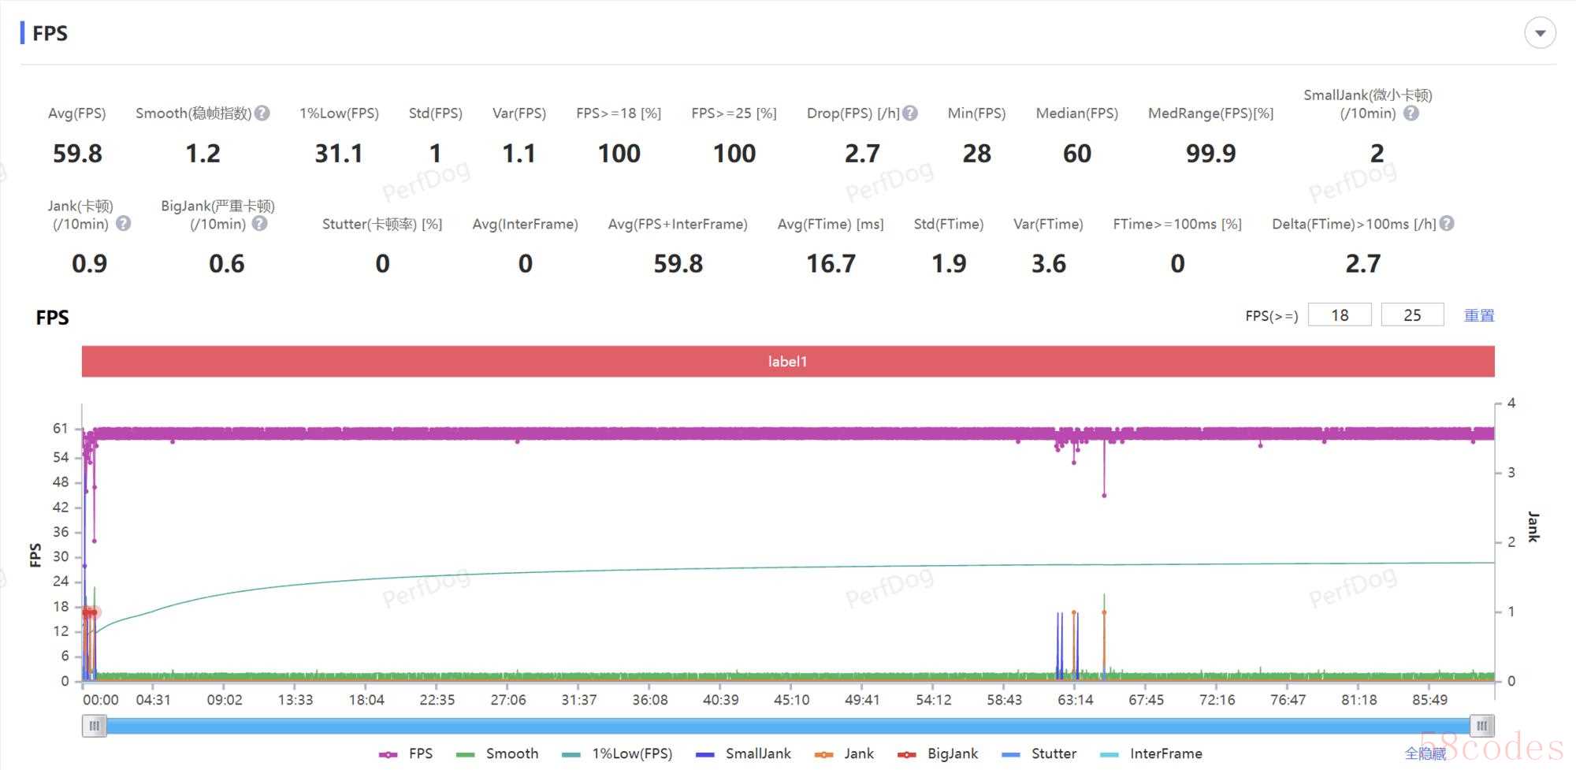Screen dimensions: 1576x770
Task: Collapse the FPS panel with arrow button
Action: (1540, 33)
